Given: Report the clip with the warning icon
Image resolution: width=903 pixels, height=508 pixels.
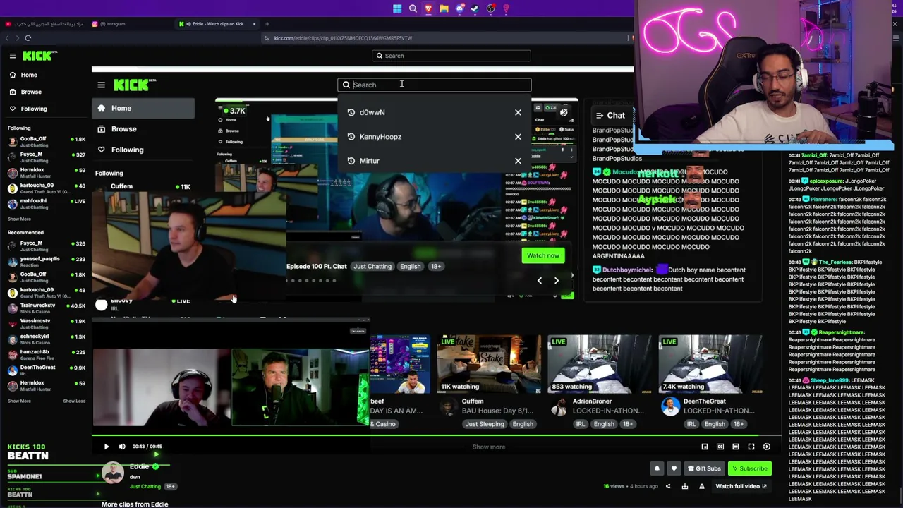Looking at the screenshot, I should click(702, 486).
